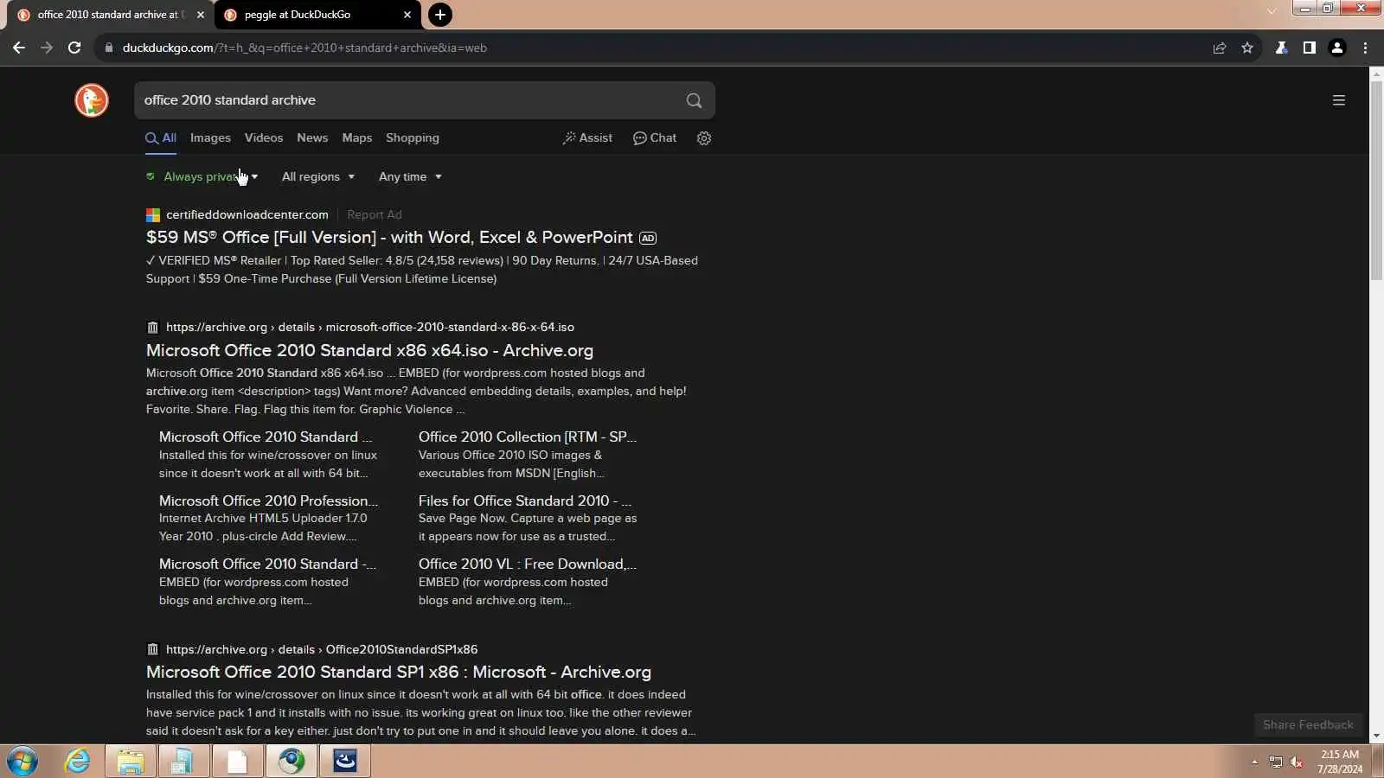The height and width of the screenshot is (778, 1384).
Task: Click the search magnifier icon in search box
Action: tap(694, 100)
